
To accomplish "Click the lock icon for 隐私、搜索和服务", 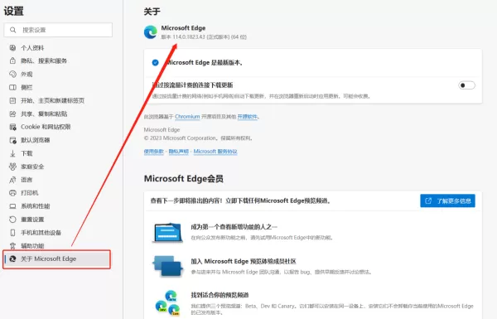I will [12, 60].
